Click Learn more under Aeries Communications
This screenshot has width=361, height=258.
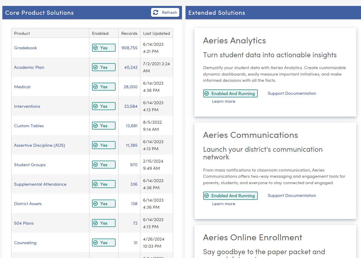(x=224, y=204)
